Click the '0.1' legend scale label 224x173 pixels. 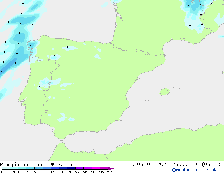4,172
